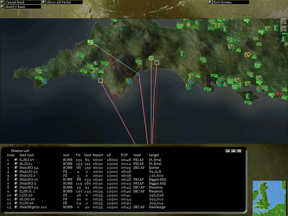Click 'Hawkinge' target in mission 13
This screenshot has width=288, height=216.
[157, 207]
